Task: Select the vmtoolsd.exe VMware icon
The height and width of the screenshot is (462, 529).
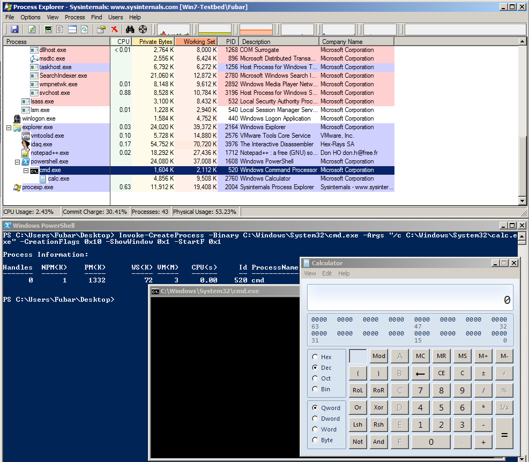Action: tap(26, 136)
